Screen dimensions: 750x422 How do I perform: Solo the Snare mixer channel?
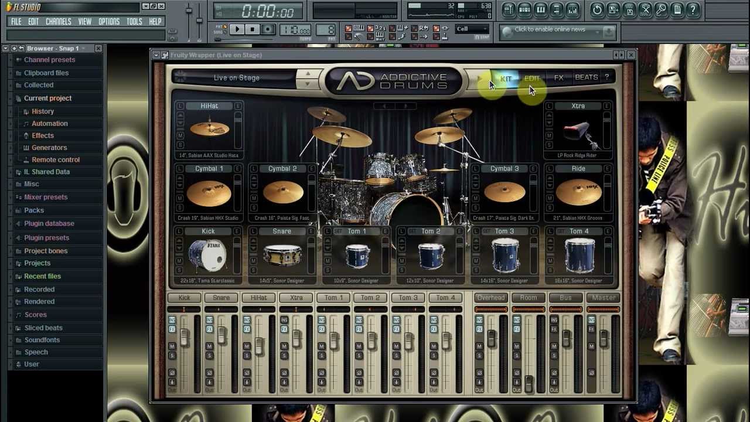point(209,356)
